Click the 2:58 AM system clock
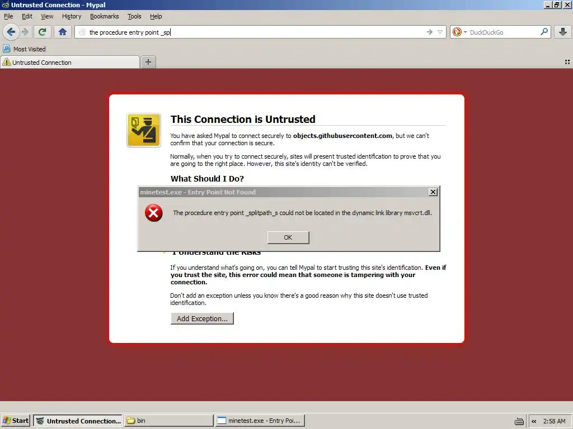573x429 pixels. (x=554, y=421)
